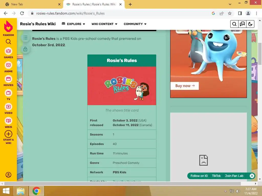Click the PBS Kids network link
Image resolution: width=262 pixels, height=196 pixels.
[119, 172]
